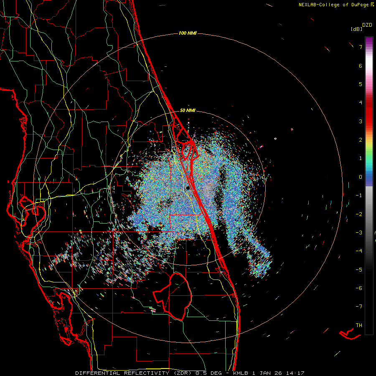This screenshot has height=376, width=376.
Task: Click the DZD product label above the color scale
Action: pyautogui.click(x=367, y=25)
